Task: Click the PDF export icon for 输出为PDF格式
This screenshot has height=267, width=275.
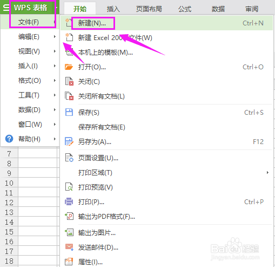Action: 69,216
